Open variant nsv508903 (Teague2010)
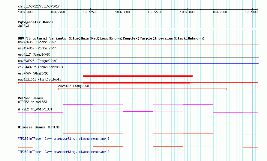 pyautogui.click(x=38, y=61)
